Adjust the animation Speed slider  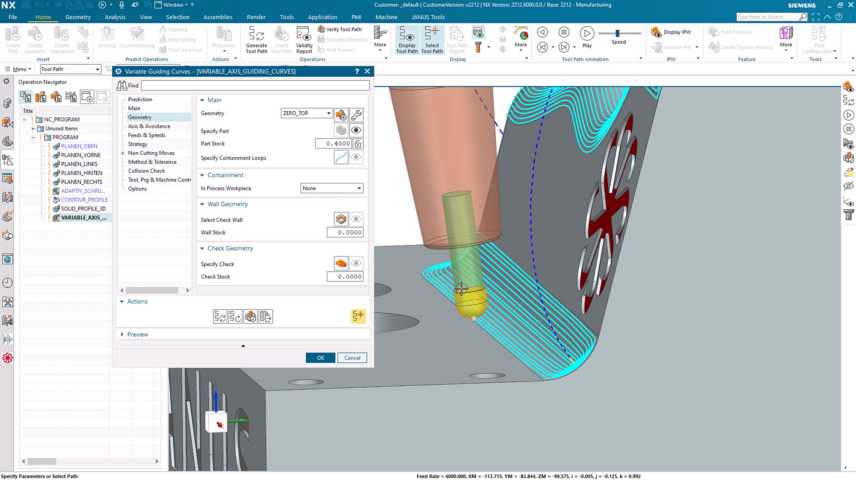[617, 33]
